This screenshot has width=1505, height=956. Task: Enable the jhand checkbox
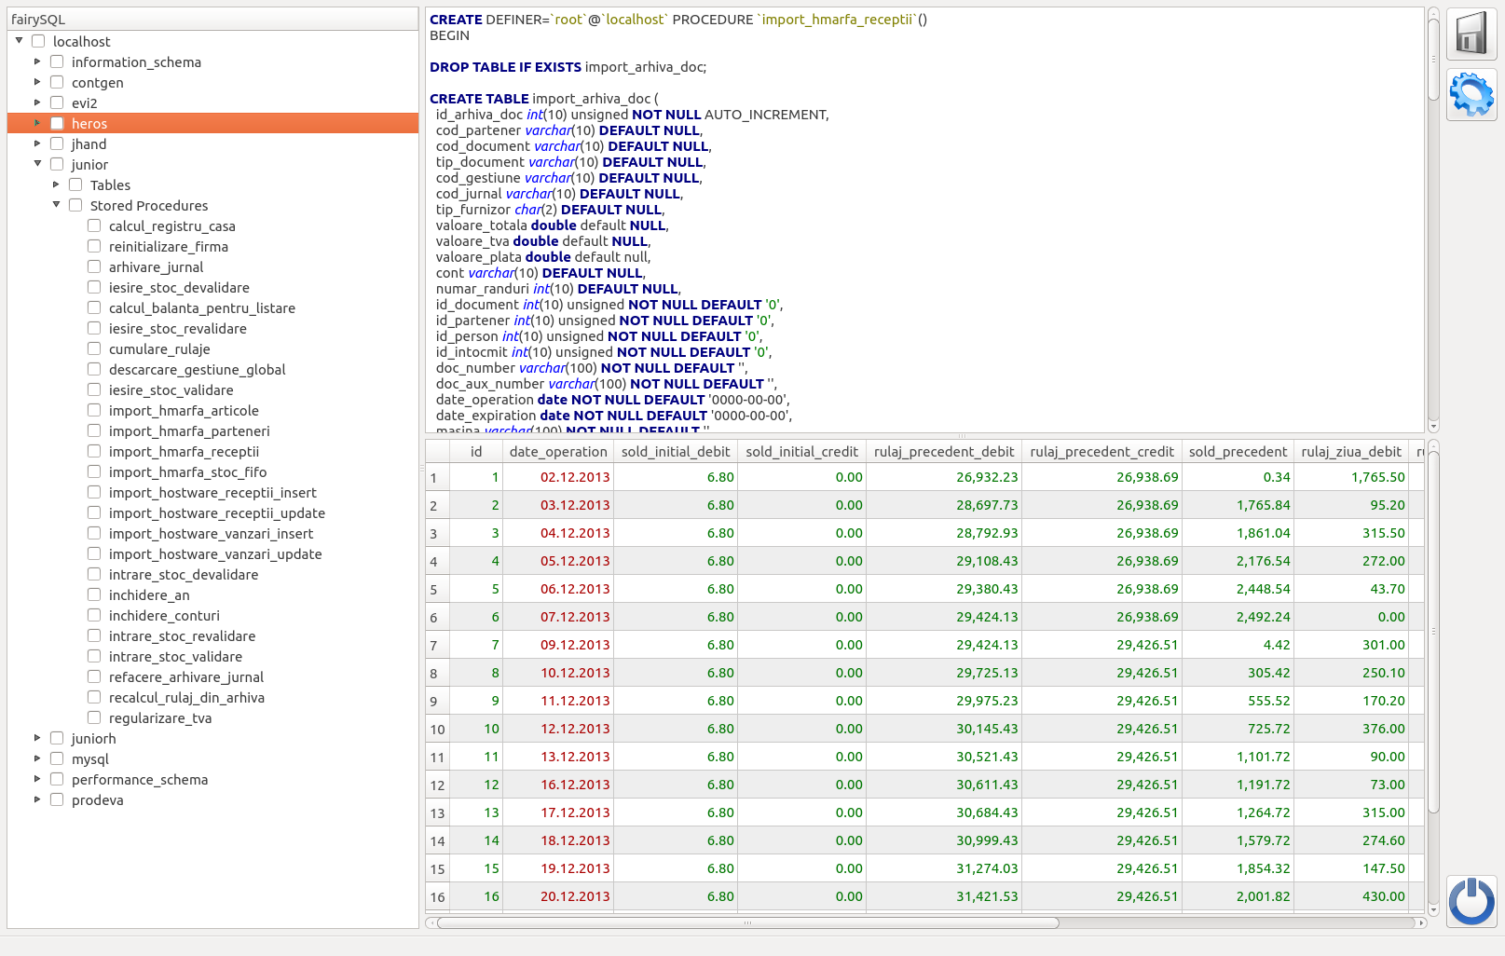[x=57, y=143]
